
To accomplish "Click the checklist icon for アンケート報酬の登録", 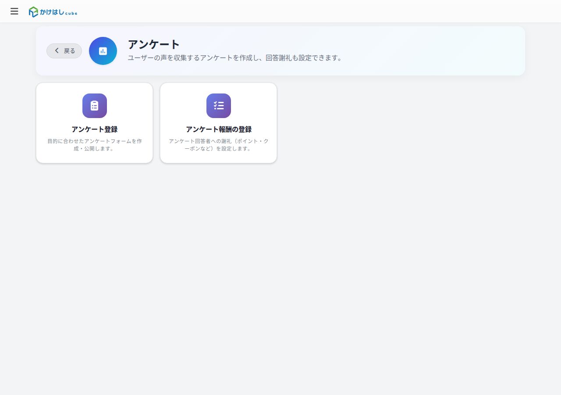I will point(219,106).
